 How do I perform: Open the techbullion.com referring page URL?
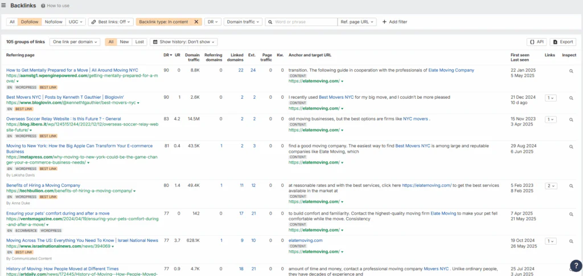coord(69,191)
